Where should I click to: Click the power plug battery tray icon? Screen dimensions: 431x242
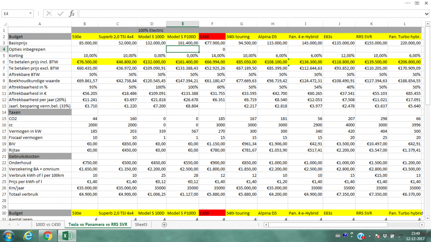[392, 236]
